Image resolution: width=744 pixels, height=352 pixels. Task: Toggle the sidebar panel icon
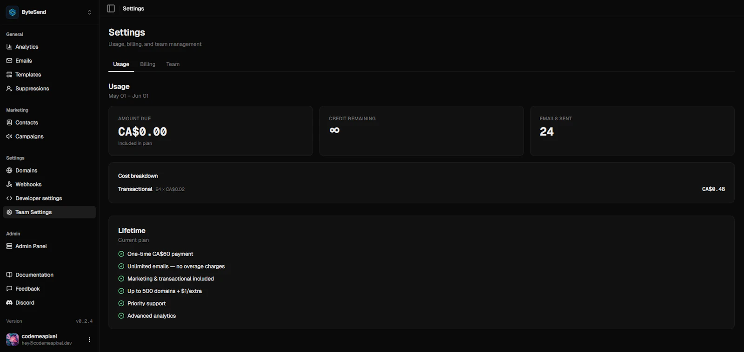(x=111, y=8)
